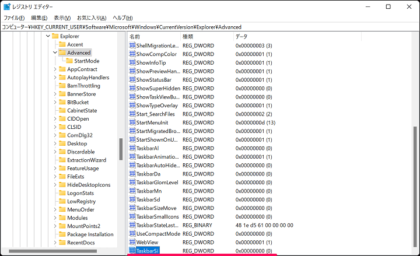Viewport: 420px width, 256px height.
Task: Select the TaskbarAutoHideInTabletMode value name
Action: pyautogui.click(x=158, y=165)
